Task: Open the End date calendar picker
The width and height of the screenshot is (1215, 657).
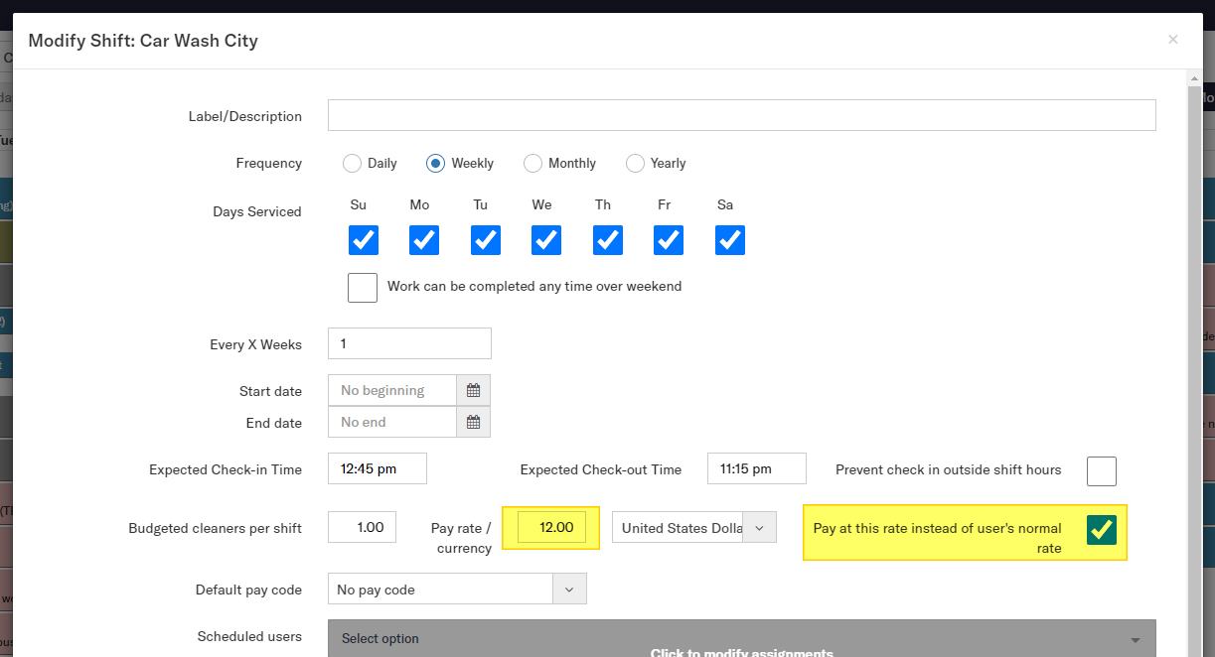Action: point(473,422)
